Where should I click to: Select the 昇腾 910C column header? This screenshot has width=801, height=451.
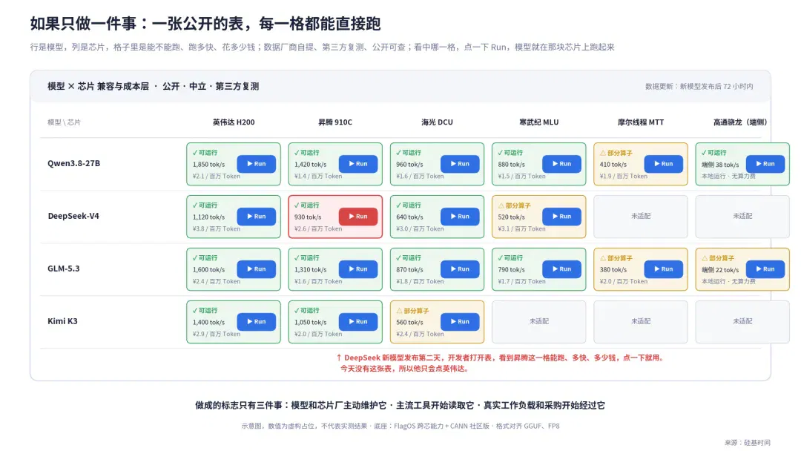(335, 122)
